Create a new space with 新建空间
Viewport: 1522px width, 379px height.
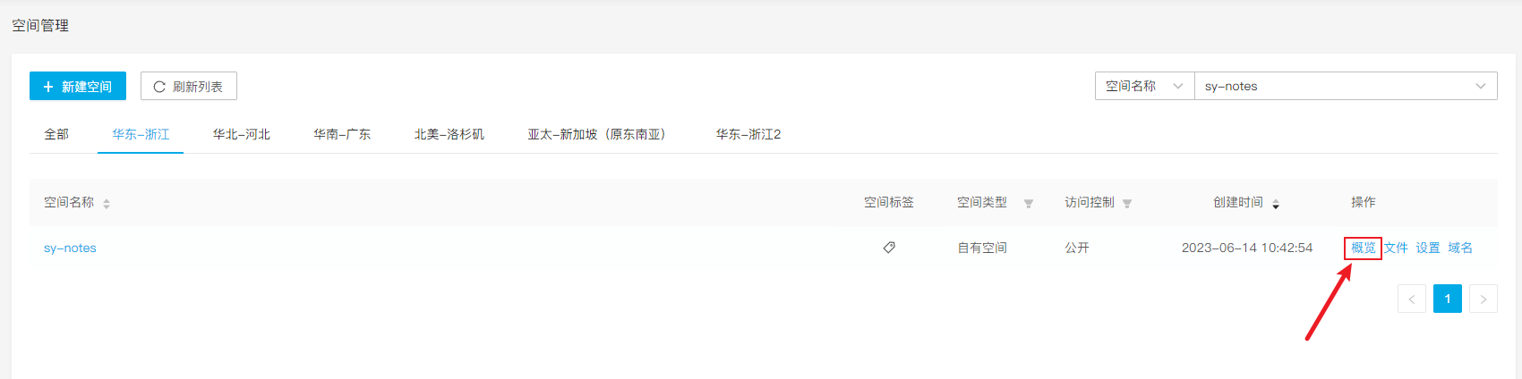tap(78, 86)
